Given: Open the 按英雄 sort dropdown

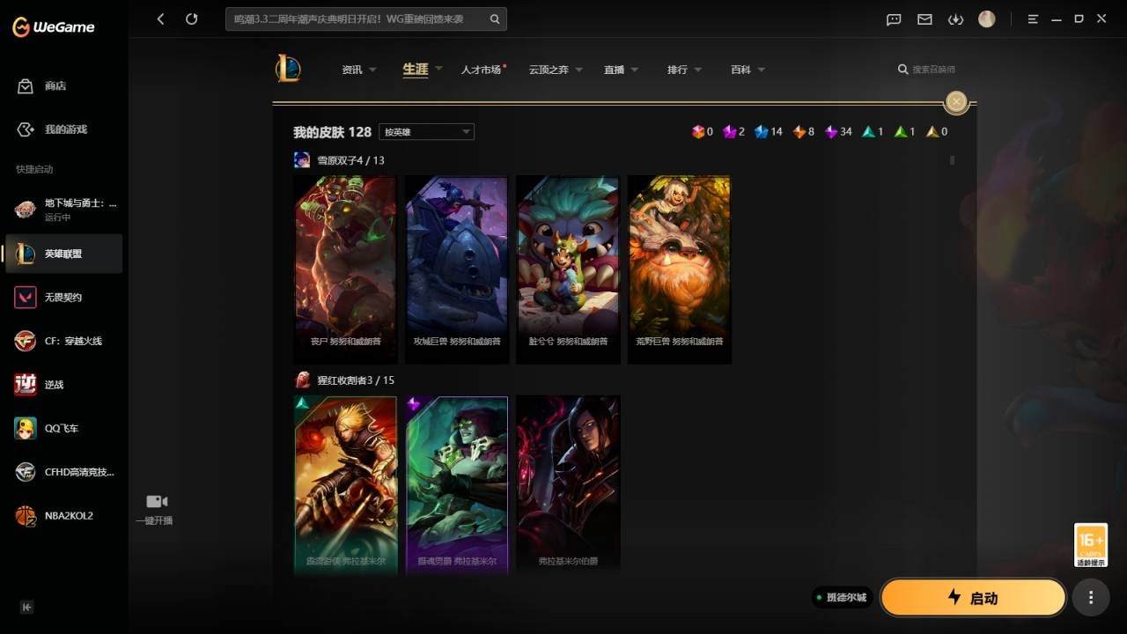Looking at the screenshot, I should tap(426, 131).
